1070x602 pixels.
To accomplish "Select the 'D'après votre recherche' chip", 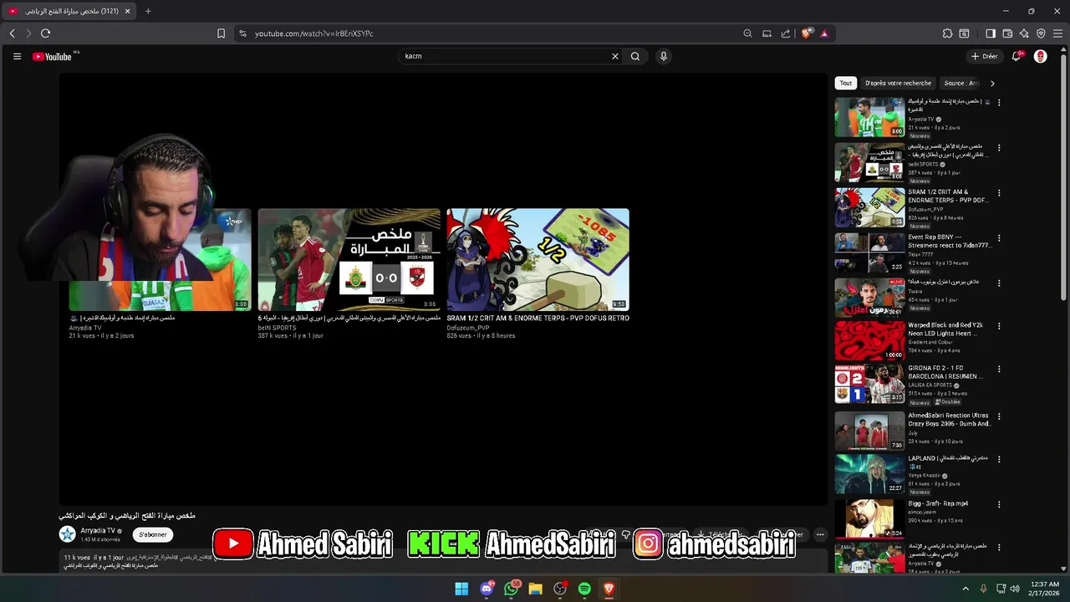I will click(898, 83).
